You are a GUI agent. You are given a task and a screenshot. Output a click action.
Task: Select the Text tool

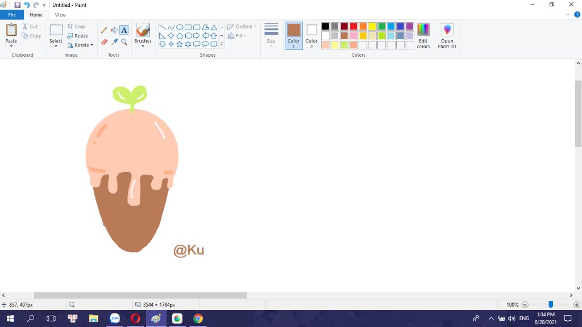(124, 30)
